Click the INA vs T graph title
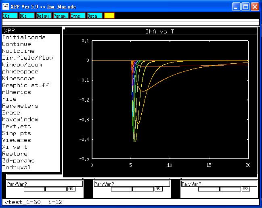The width and height of the screenshot is (262, 208). coord(160,31)
